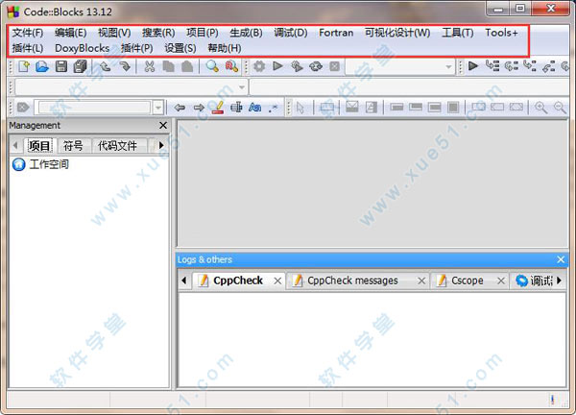
Task: Undo the last action via the arrow icon
Action: [106, 66]
